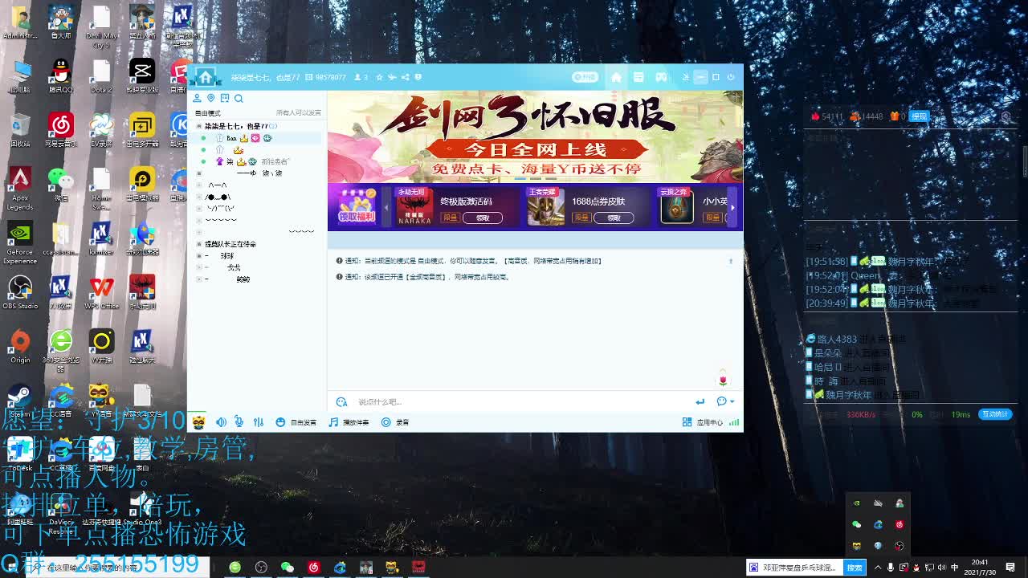
Task: Open the game controller tab in YY title bar
Action: click(661, 77)
